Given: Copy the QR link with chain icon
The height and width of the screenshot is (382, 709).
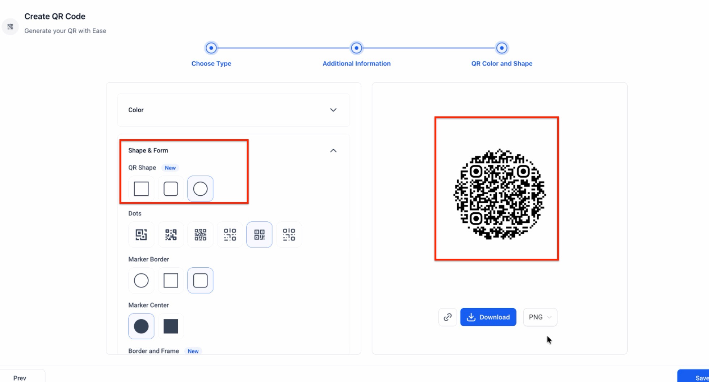Looking at the screenshot, I should coord(448,317).
